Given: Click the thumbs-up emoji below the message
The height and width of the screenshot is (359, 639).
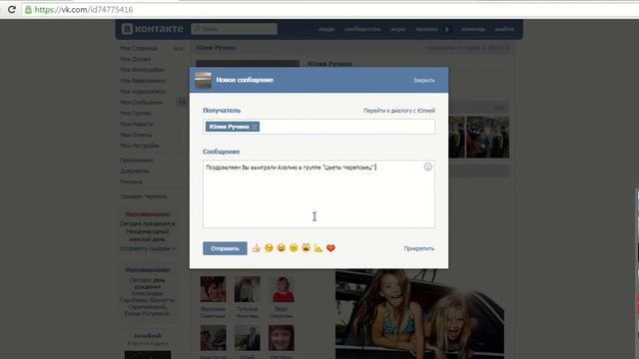Looking at the screenshot, I should tap(256, 248).
